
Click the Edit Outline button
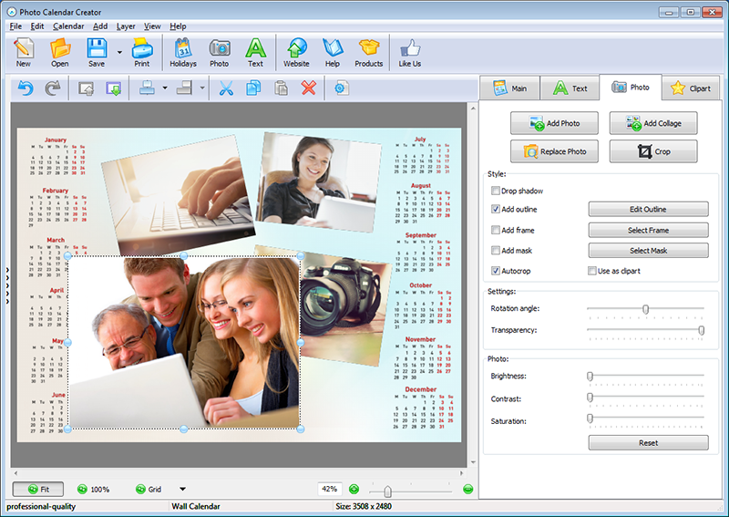pyautogui.click(x=648, y=210)
